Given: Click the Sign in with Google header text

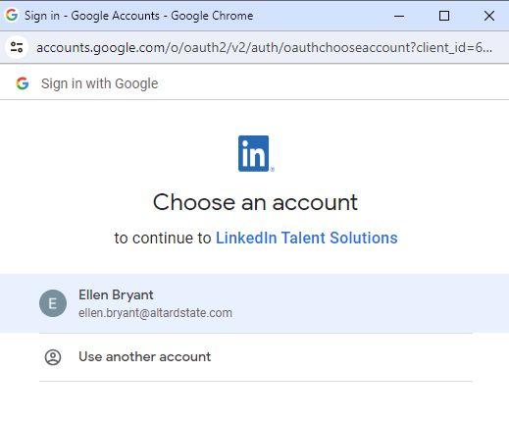Looking at the screenshot, I should (100, 83).
